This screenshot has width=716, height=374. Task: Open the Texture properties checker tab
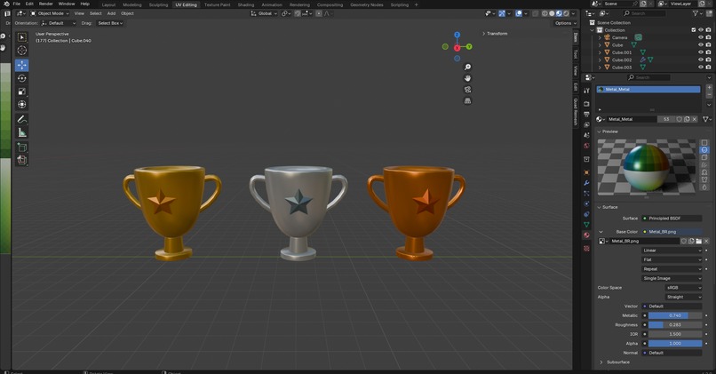pos(587,249)
